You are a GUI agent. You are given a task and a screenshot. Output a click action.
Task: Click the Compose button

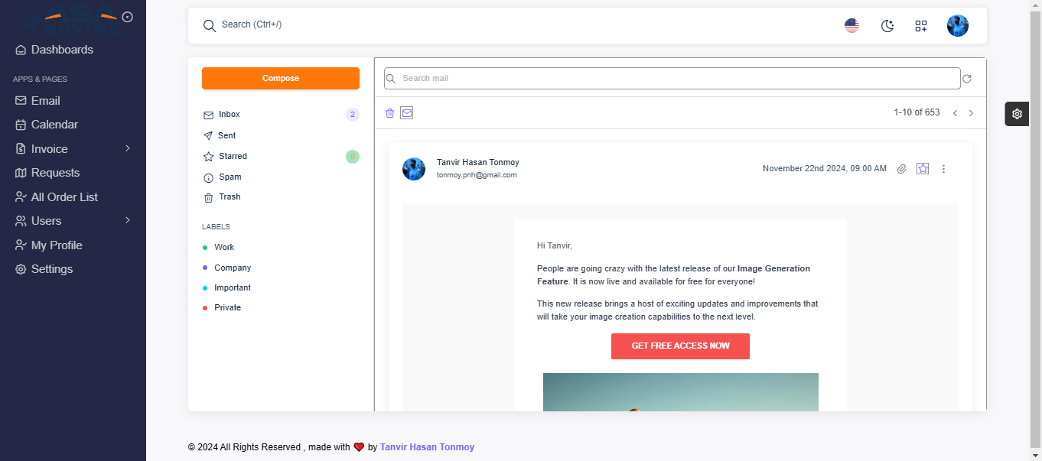click(280, 79)
